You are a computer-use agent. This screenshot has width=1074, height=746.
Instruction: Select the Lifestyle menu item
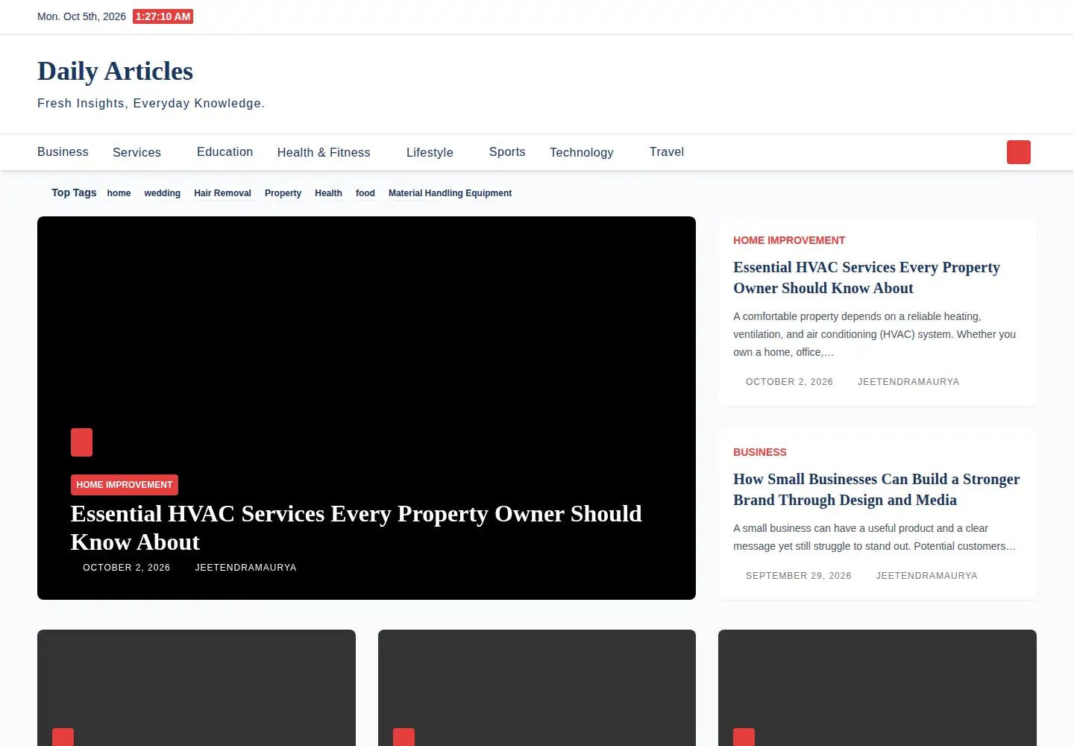tap(430, 152)
